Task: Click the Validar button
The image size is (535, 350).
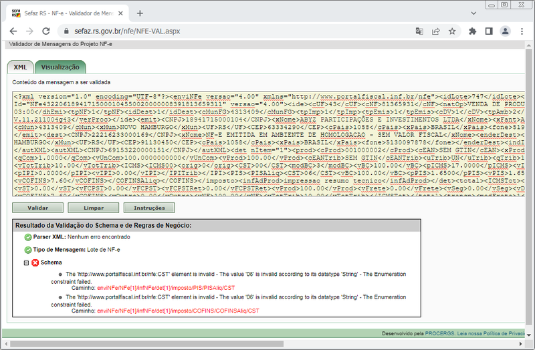Action: 38,208
